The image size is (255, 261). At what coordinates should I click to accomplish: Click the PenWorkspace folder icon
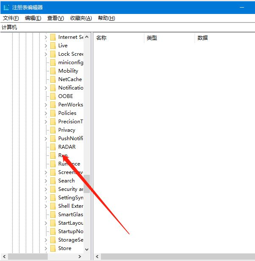coord(53,105)
